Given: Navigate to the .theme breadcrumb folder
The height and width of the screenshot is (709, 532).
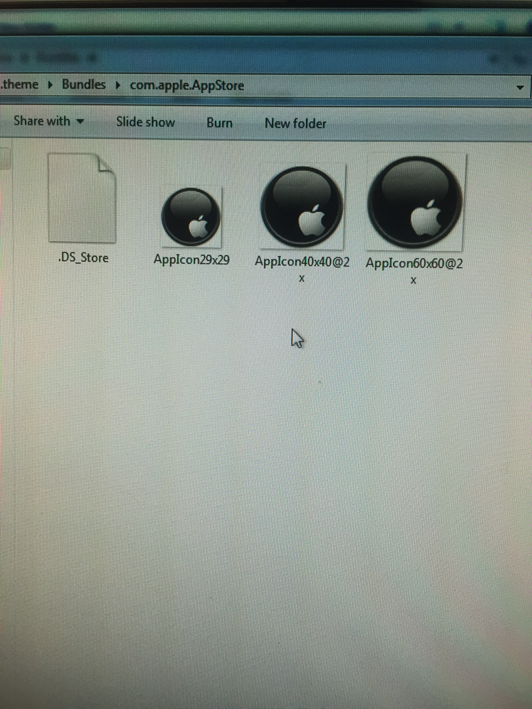Looking at the screenshot, I should click(x=19, y=84).
